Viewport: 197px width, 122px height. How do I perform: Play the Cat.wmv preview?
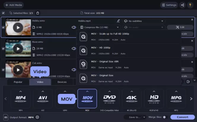18,70
